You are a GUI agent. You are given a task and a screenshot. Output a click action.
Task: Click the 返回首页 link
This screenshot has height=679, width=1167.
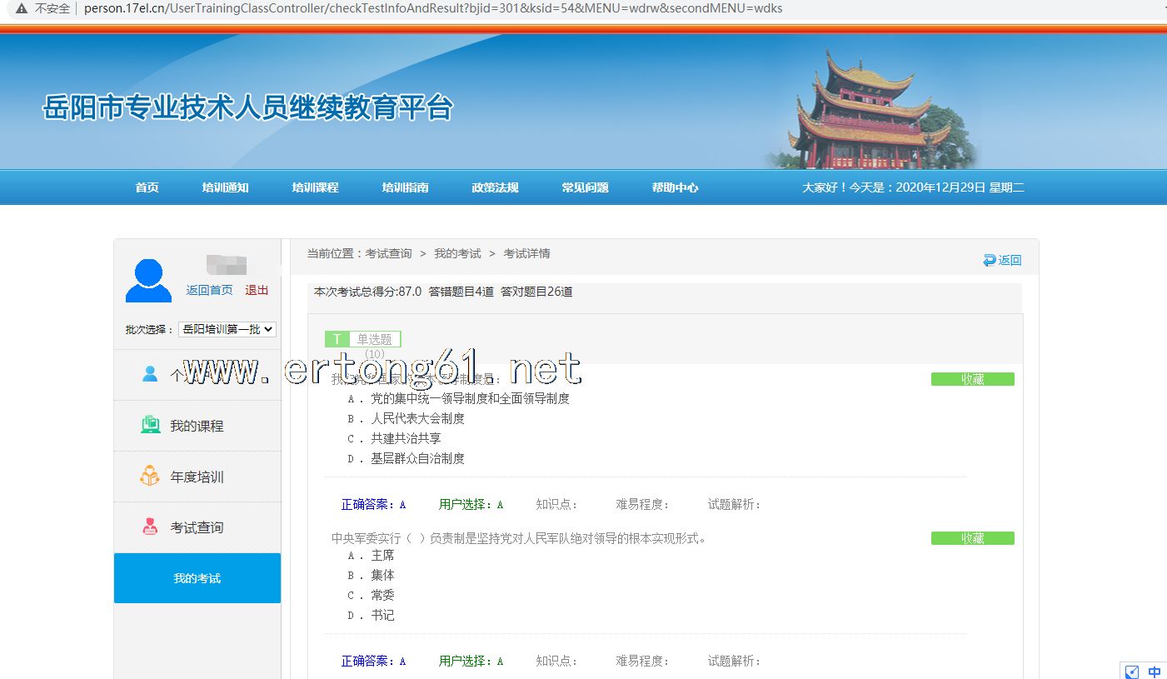click(x=209, y=290)
